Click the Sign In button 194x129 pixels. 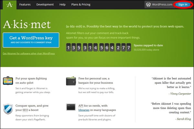183,5
